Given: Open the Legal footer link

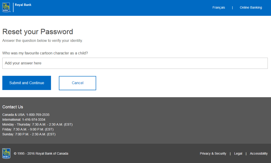Looking at the screenshot, I should click(x=238, y=153).
